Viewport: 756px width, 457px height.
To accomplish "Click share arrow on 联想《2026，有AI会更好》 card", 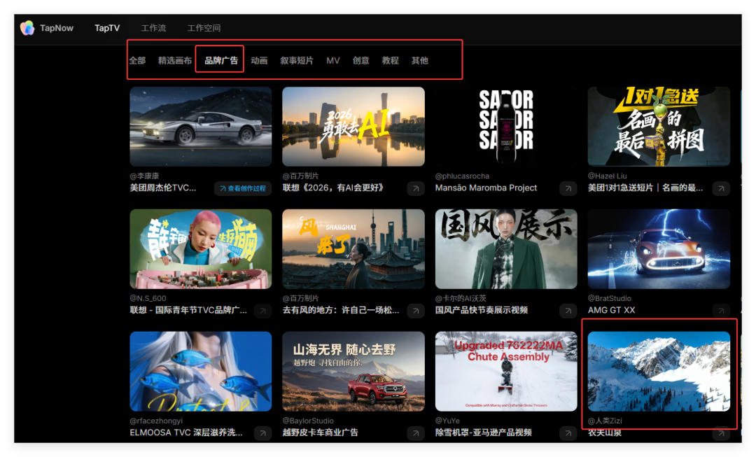I will (x=415, y=188).
